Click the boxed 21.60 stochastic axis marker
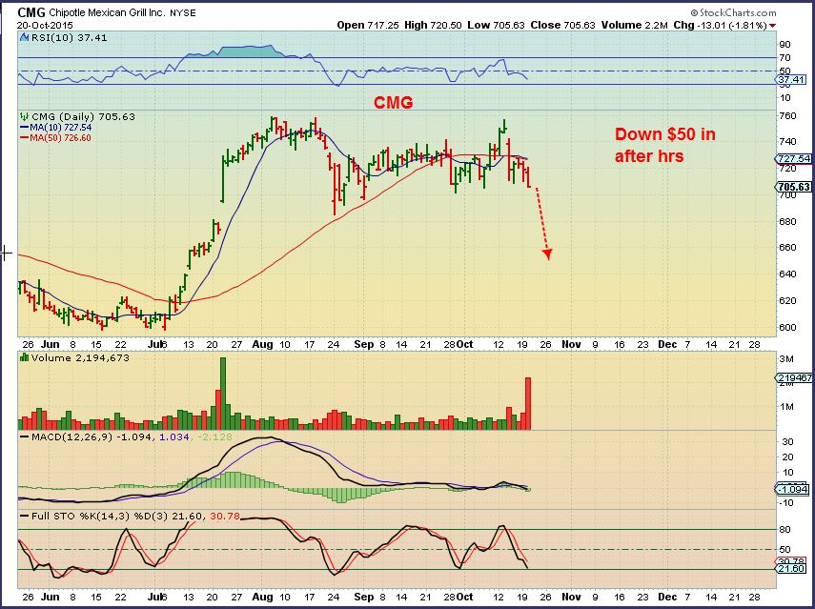Viewport: 815px width, 609px height. click(x=790, y=569)
